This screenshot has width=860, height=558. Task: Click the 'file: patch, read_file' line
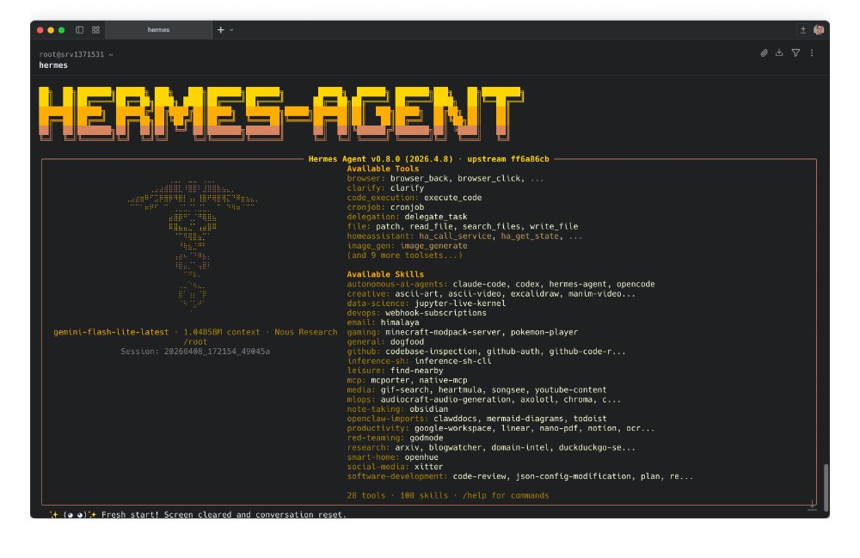point(463,226)
